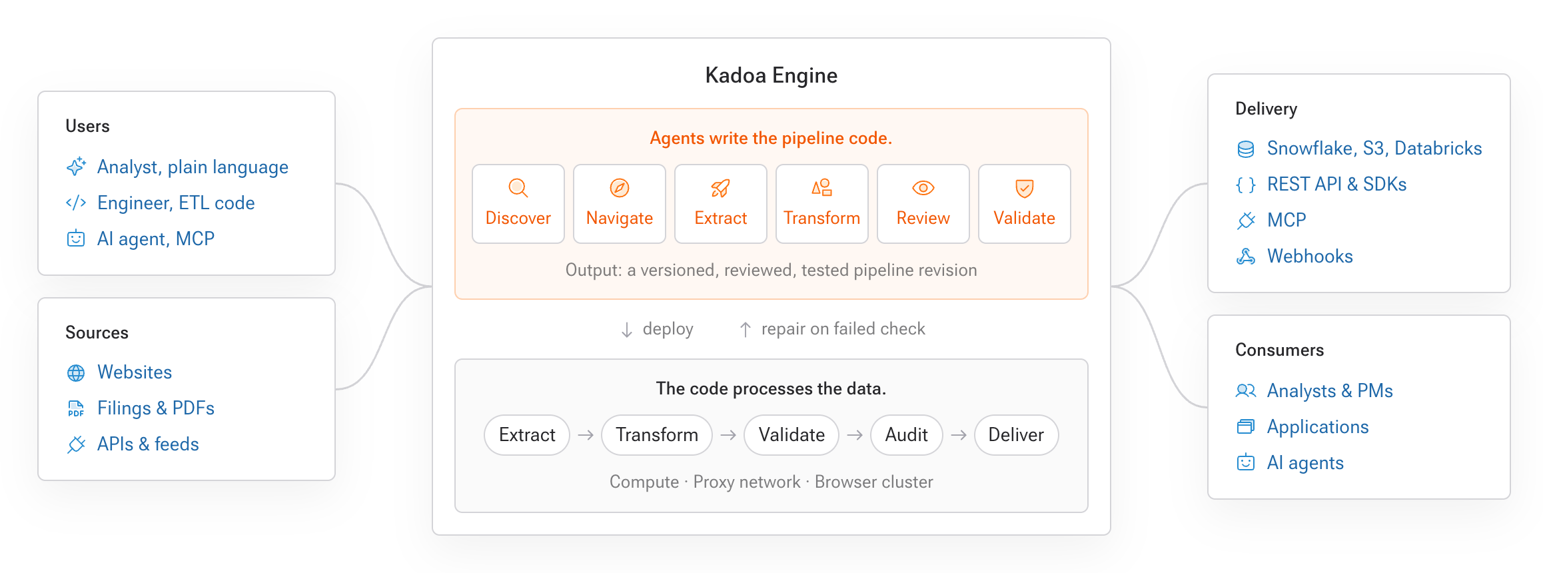Select the Transform pill in the data pipeline

[657, 435]
